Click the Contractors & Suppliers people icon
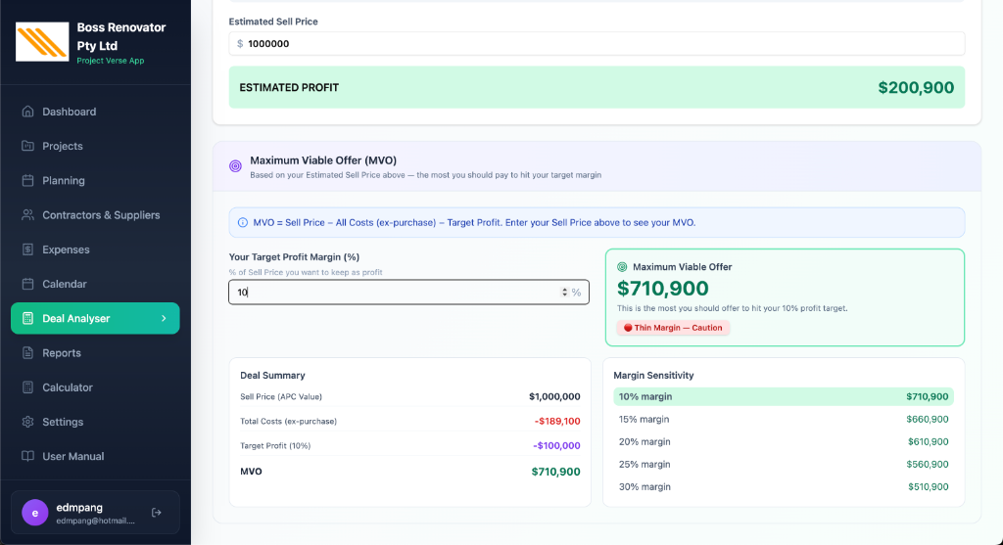The image size is (1003, 545). pos(27,214)
